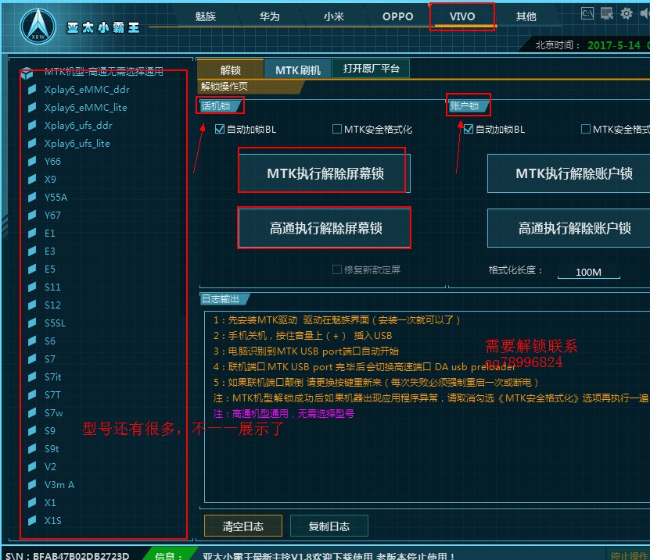The height and width of the screenshot is (560, 650).
Task: Open the settings gear icon
Action: click(x=626, y=13)
